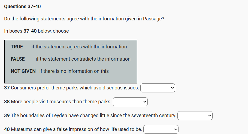Expand the answer dropdown for question 40
Screen dimensions: 248x134
click(161, 129)
